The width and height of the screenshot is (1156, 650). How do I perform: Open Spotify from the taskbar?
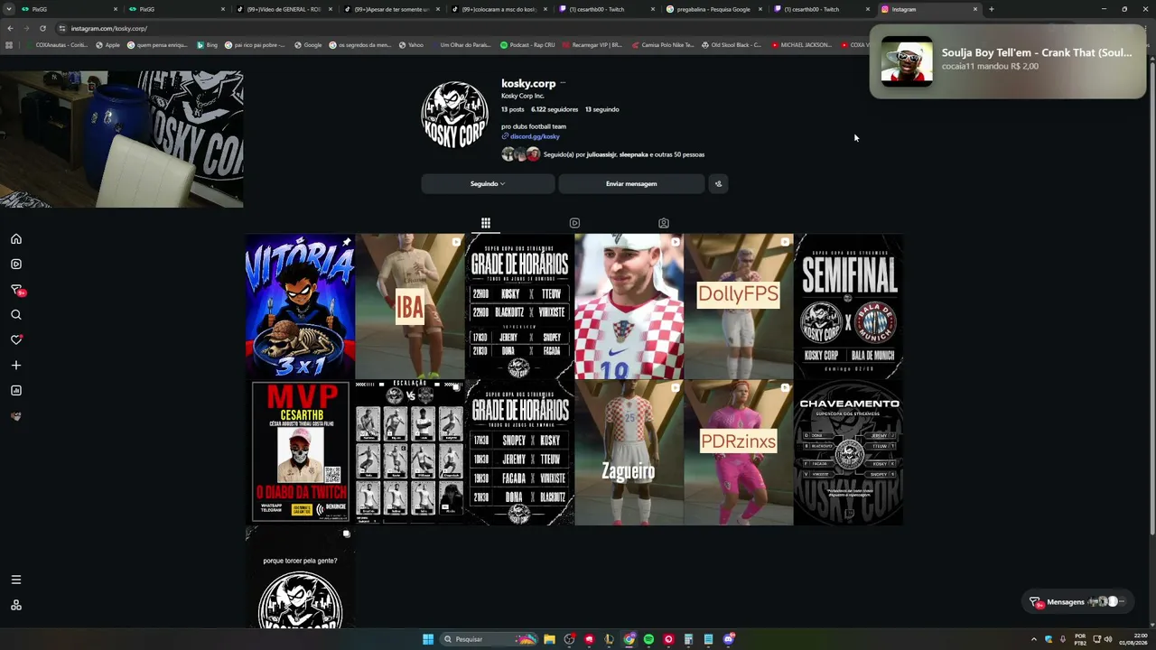(x=648, y=639)
